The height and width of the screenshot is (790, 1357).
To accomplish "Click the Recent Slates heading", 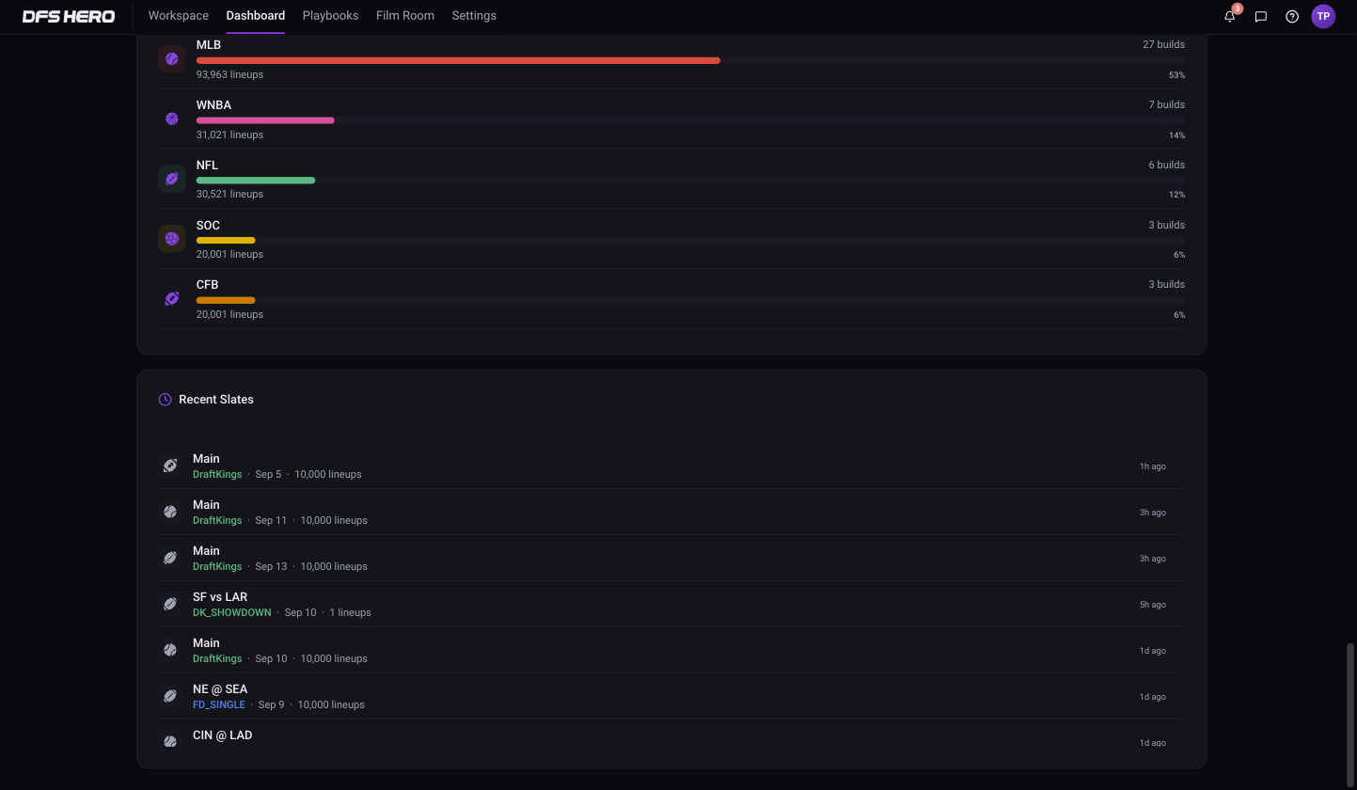I will click(x=216, y=400).
